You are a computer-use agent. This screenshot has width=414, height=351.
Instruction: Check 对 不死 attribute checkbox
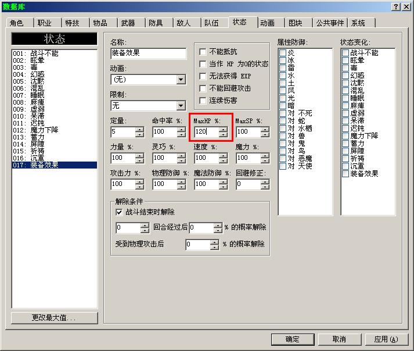pos(283,113)
